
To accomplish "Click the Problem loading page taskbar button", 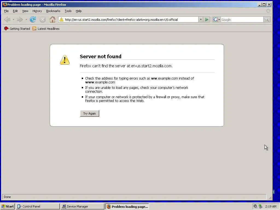I will (127, 206).
